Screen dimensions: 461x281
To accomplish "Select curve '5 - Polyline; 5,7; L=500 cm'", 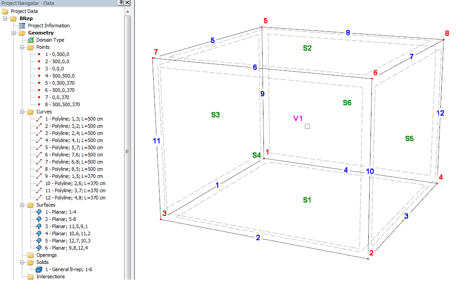I will pyautogui.click(x=74, y=148).
